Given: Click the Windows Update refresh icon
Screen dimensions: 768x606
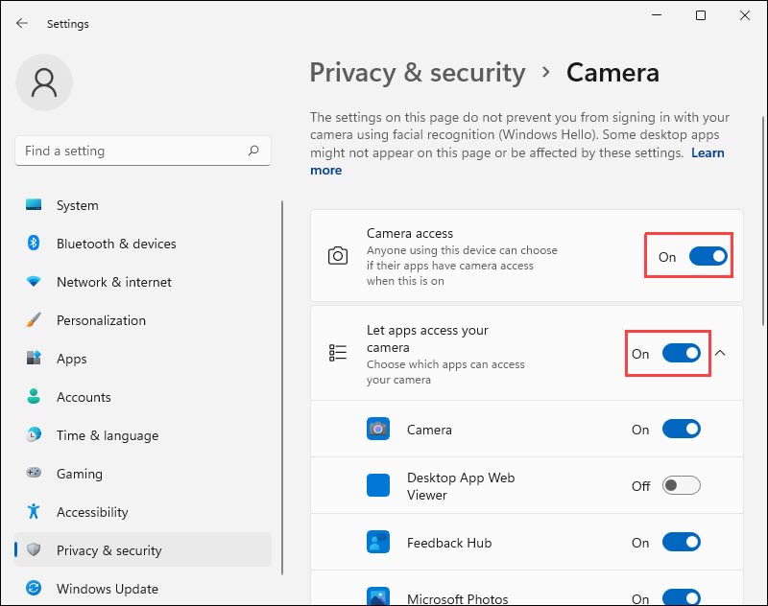Looking at the screenshot, I should pos(34,588).
